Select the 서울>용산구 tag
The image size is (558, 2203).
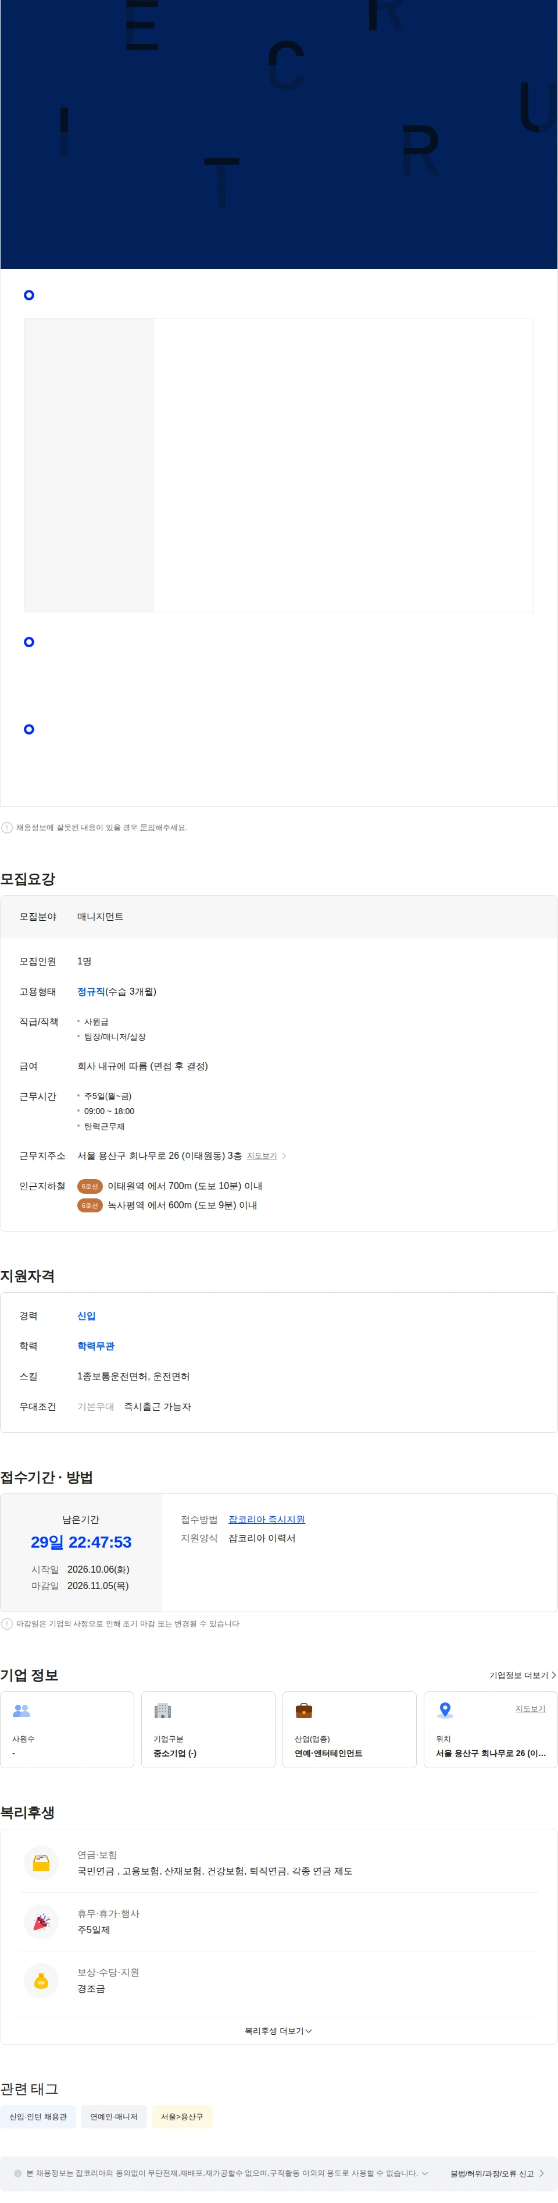[182, 2116]
